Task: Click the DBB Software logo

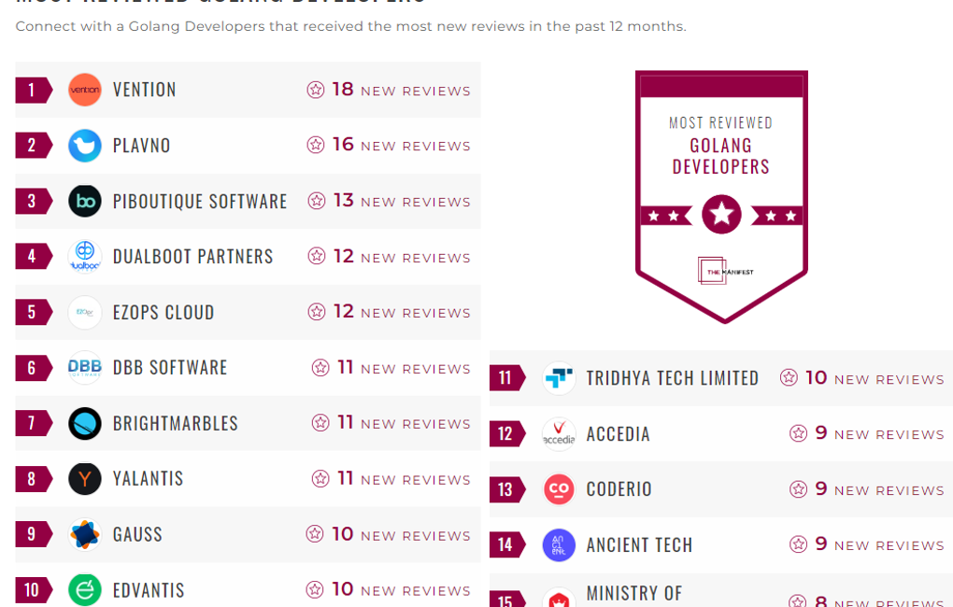Action: 85,368
